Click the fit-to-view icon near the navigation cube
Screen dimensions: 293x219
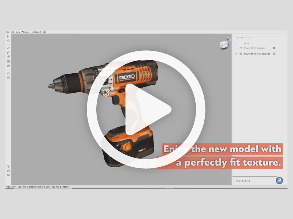214,38
